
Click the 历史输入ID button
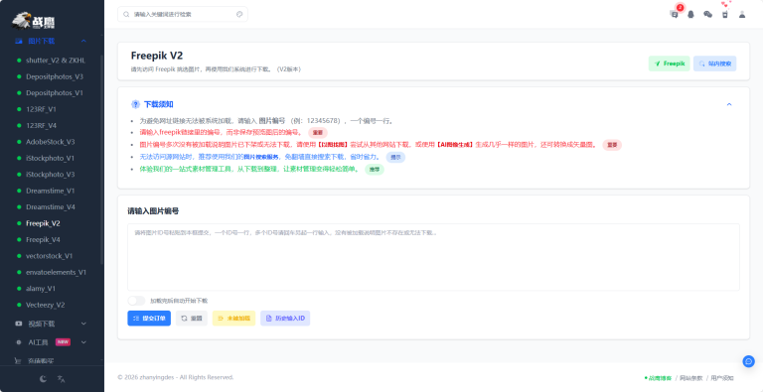285,319
